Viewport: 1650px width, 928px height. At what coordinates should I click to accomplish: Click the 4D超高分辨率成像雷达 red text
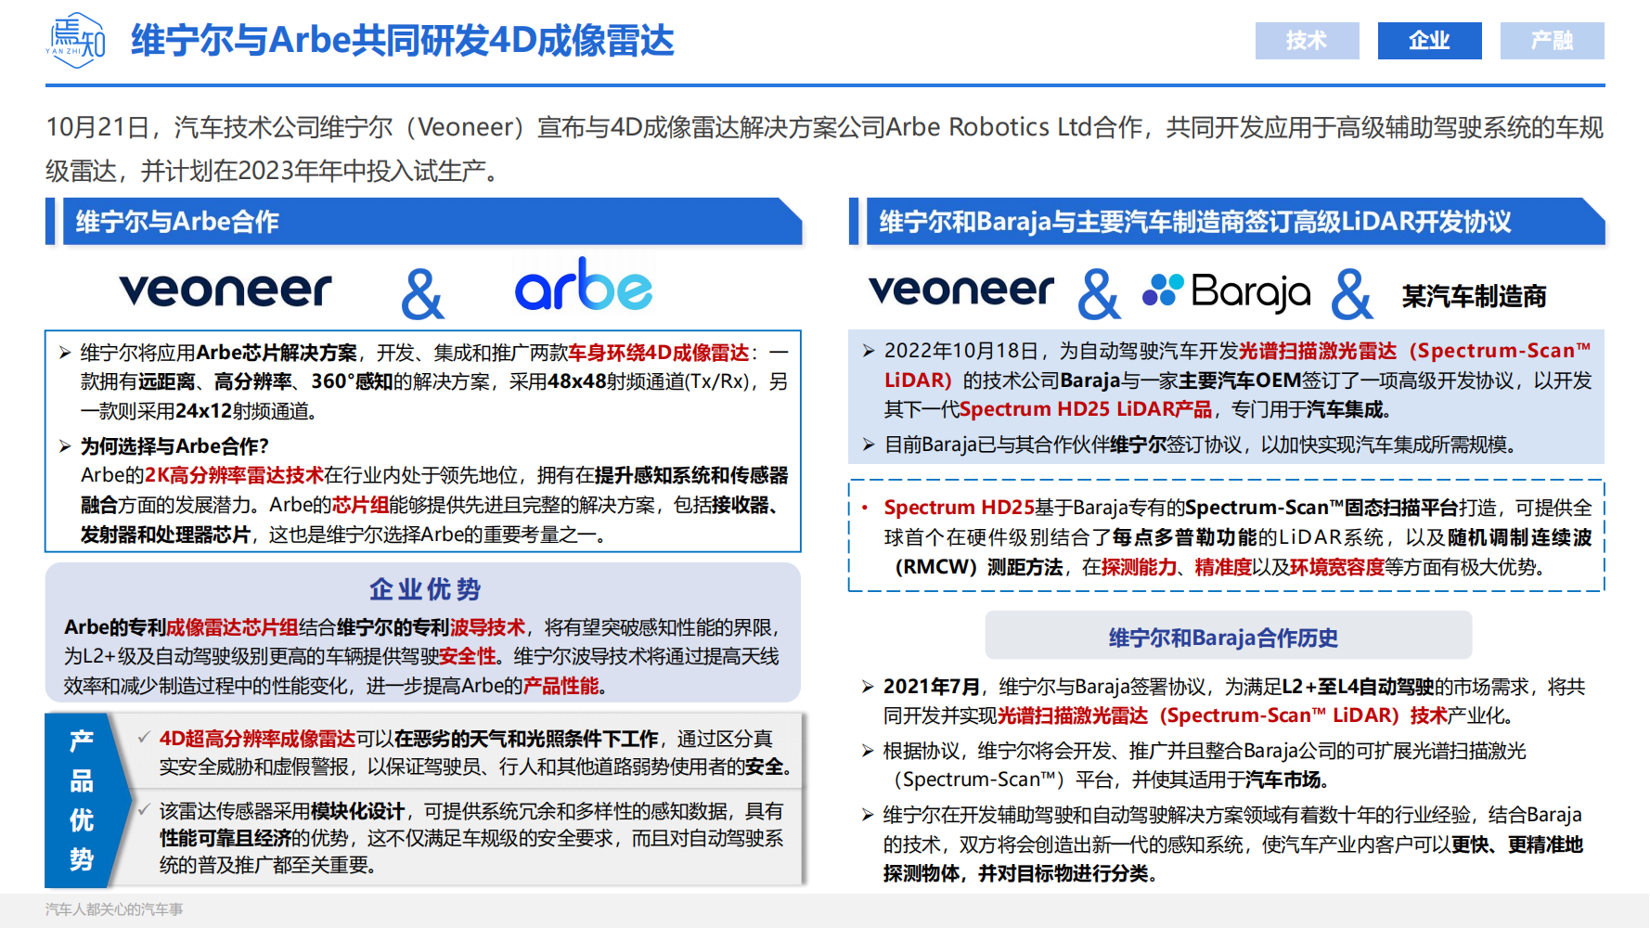click(257, 739)
